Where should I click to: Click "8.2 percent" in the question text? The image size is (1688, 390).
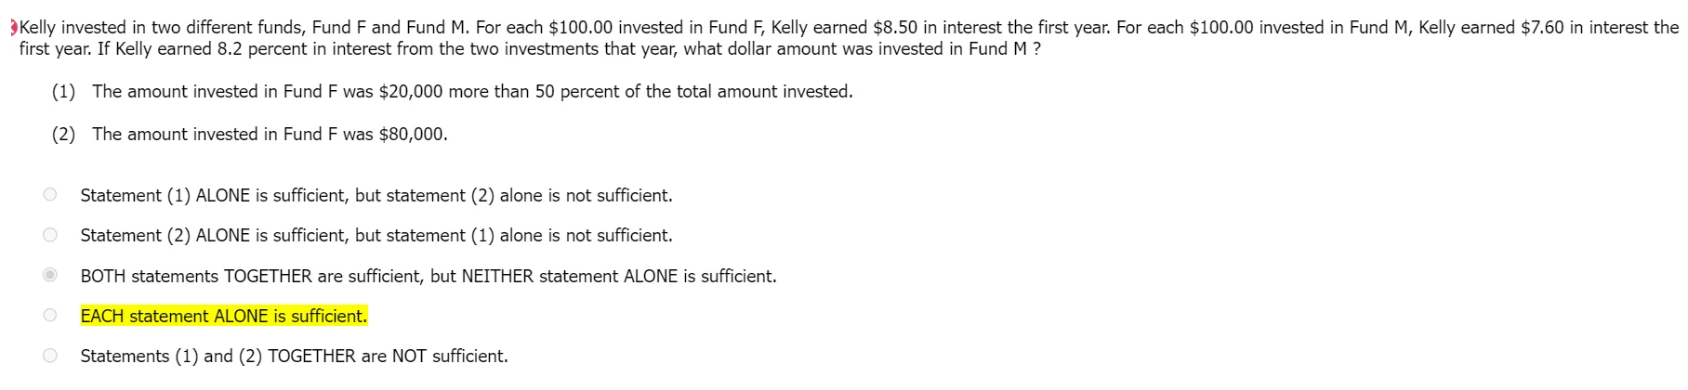260,49
